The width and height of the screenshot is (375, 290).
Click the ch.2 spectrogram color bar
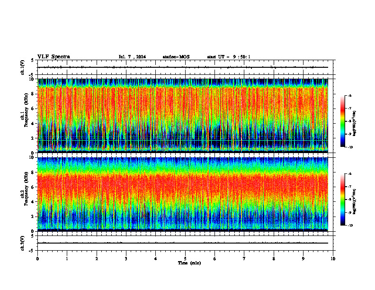(342, 199)
